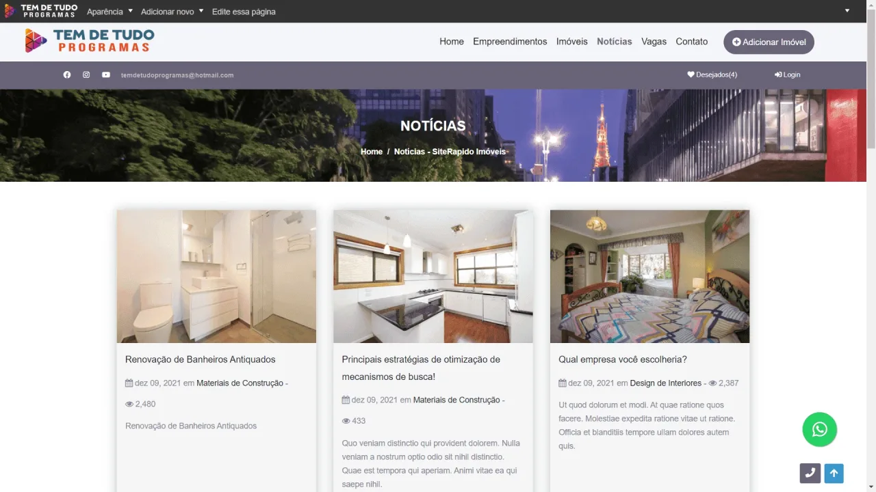The width and height of the screenshot is (876, 492).
Task: Select the Contato menu item
Action: [x=692, y=42]
